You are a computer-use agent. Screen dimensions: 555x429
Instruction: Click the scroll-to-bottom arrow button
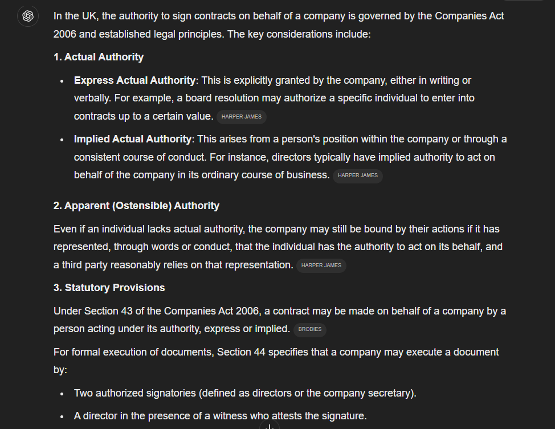tap(269, 426)
